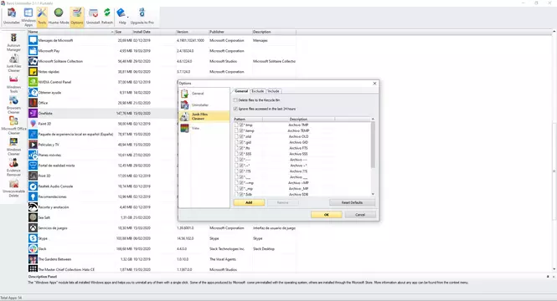
Task: Select the Slack app icon
Action: coord(33,248)
